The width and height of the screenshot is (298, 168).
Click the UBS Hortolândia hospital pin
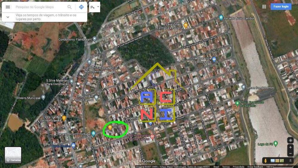point(152,137)
